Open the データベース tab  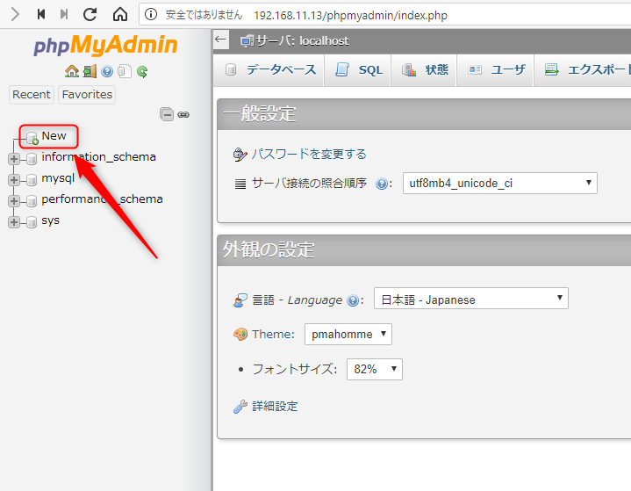click(271, 70)
